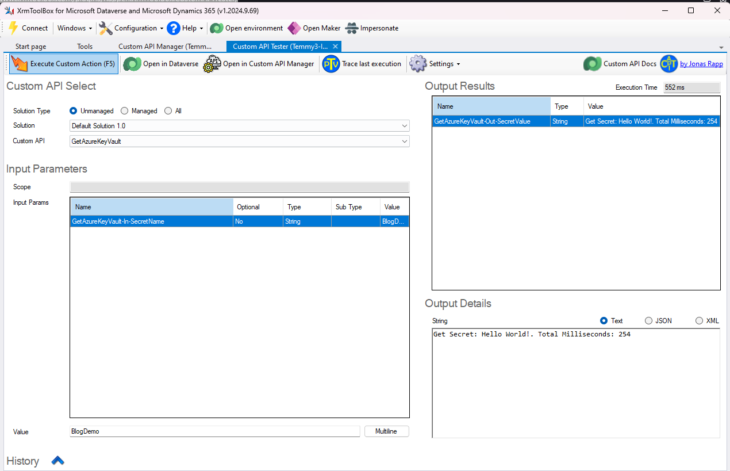Open the Help dropdown arrow
The height and width of the screenshot is (471, 730).
(x=201, y=28)
